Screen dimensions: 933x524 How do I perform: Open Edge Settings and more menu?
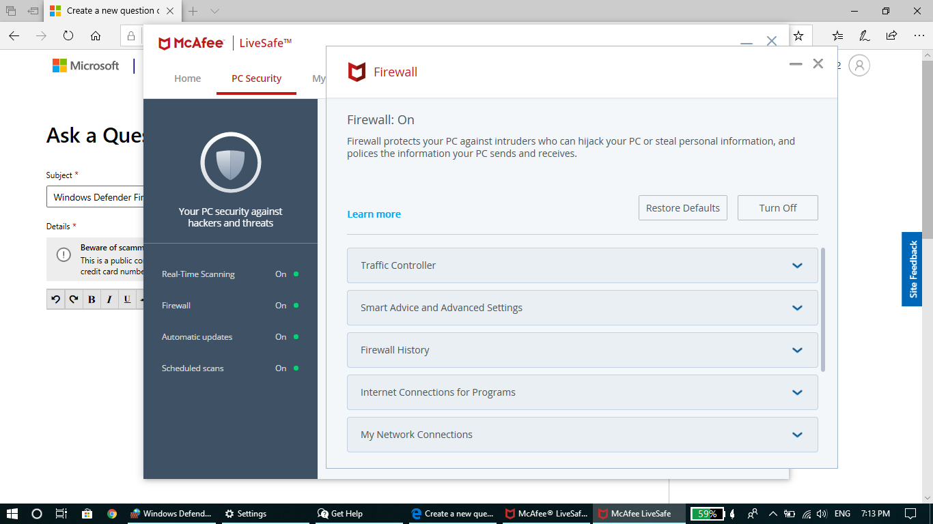tap(918, 35)
